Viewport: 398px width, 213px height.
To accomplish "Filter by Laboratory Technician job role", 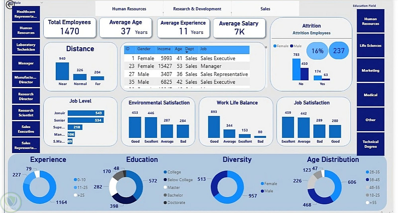I will tap(26, 47).
